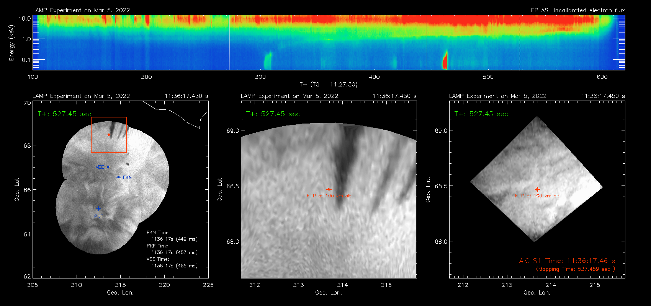Click left map's 'Geo. Lon.' axis label

click(x=120, y=293)
